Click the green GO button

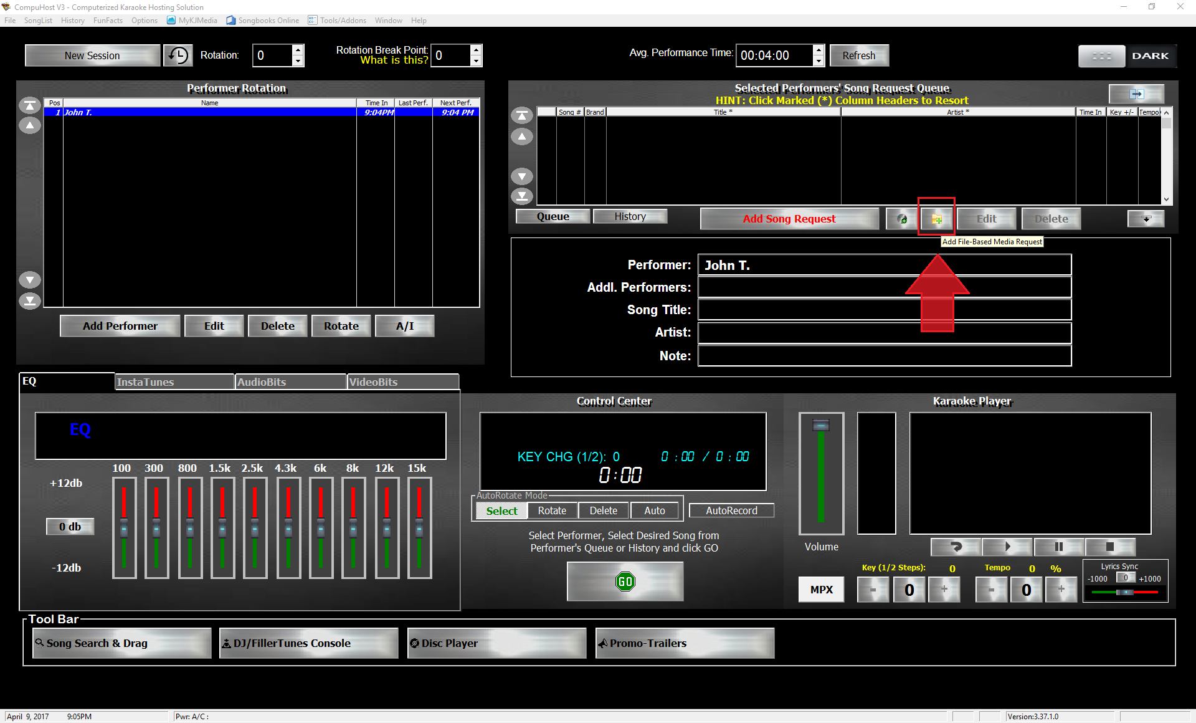(625, 582)
